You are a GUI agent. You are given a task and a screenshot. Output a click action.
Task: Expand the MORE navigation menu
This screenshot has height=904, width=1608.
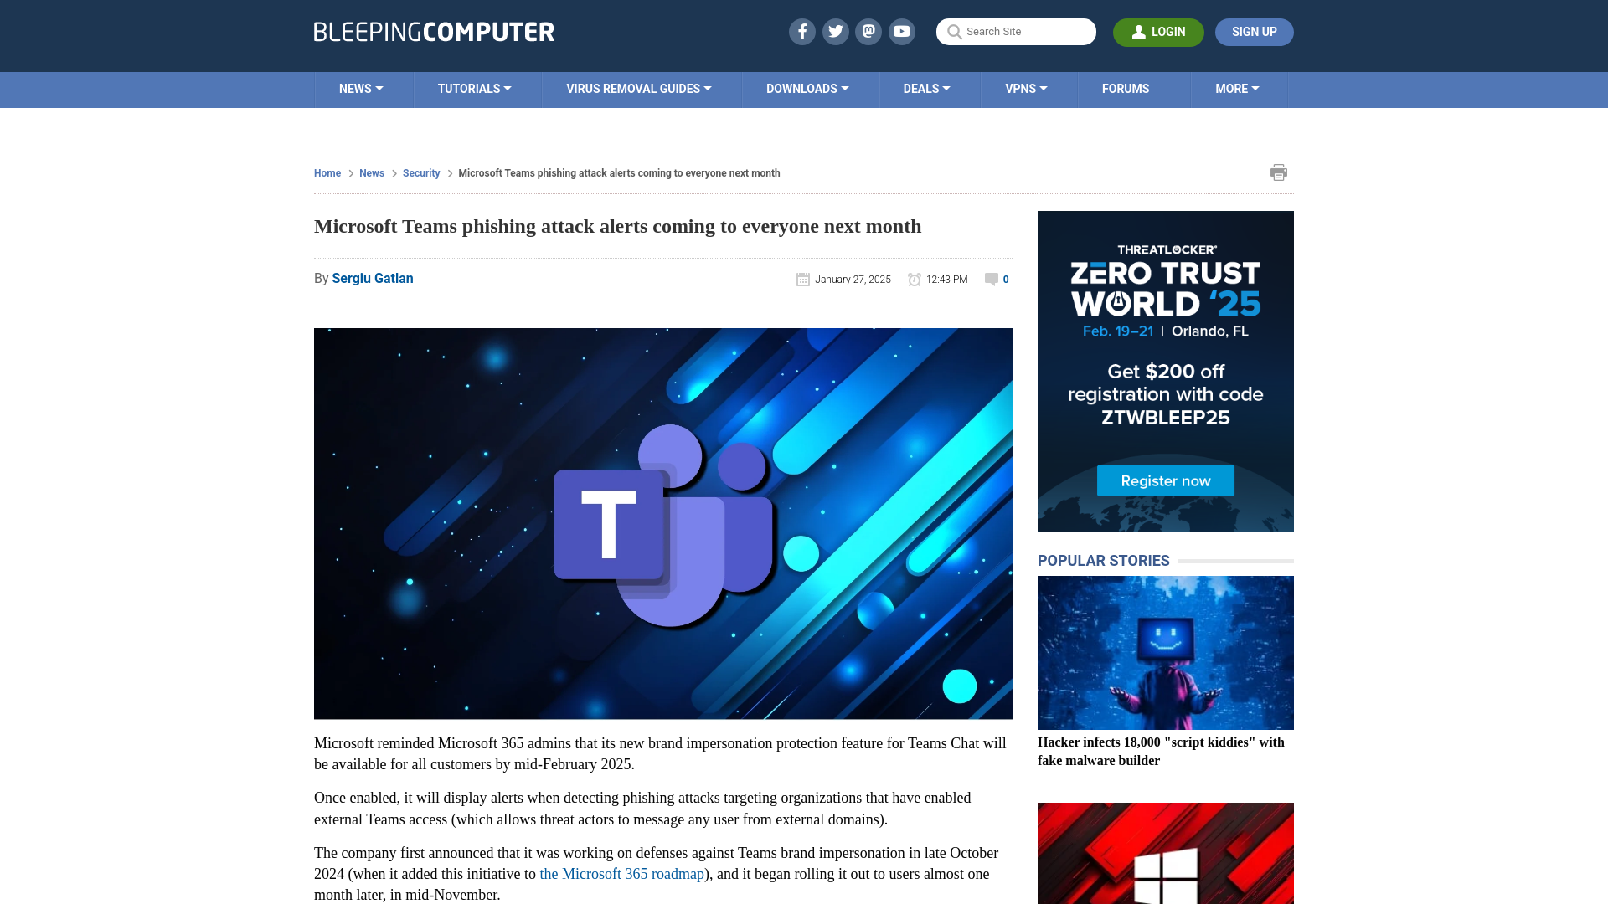click(1237, 88)
